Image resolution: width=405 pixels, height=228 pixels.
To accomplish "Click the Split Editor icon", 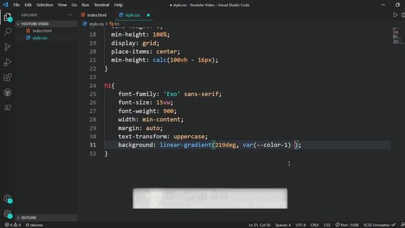I will click(x=403, y=15).
